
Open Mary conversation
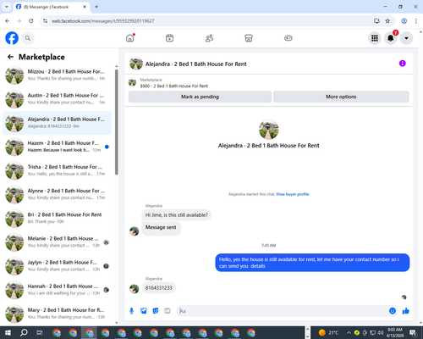(57, 314)
